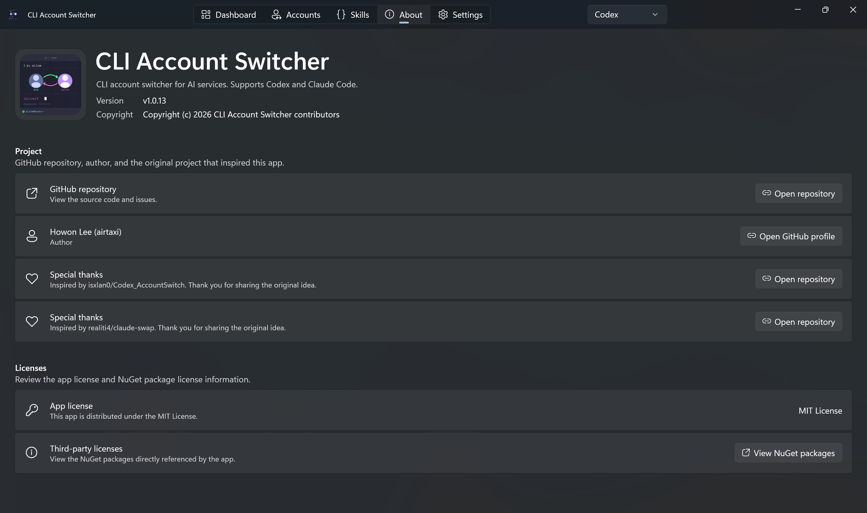Click the large CLI Account Switcher app thumbnail
The height and width of the screenshot is (513, 867).
click(x=51, y=85)
